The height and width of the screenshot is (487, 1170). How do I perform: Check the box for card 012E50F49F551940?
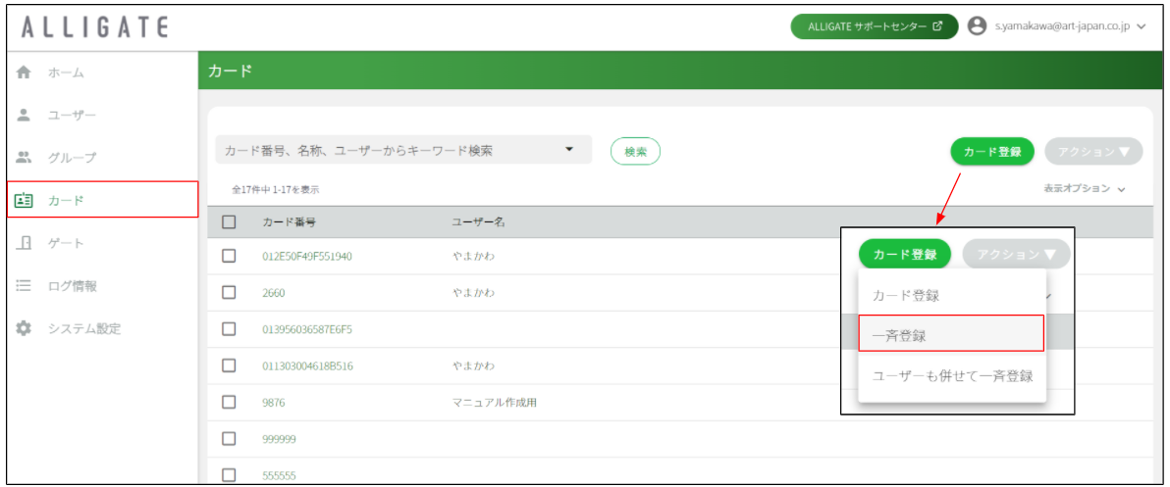(229, 256)
